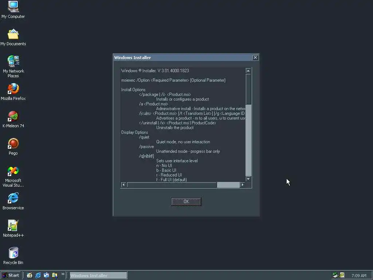Expand the quick launch overflow chevron
373x280 pixels.
click(63, 274)
